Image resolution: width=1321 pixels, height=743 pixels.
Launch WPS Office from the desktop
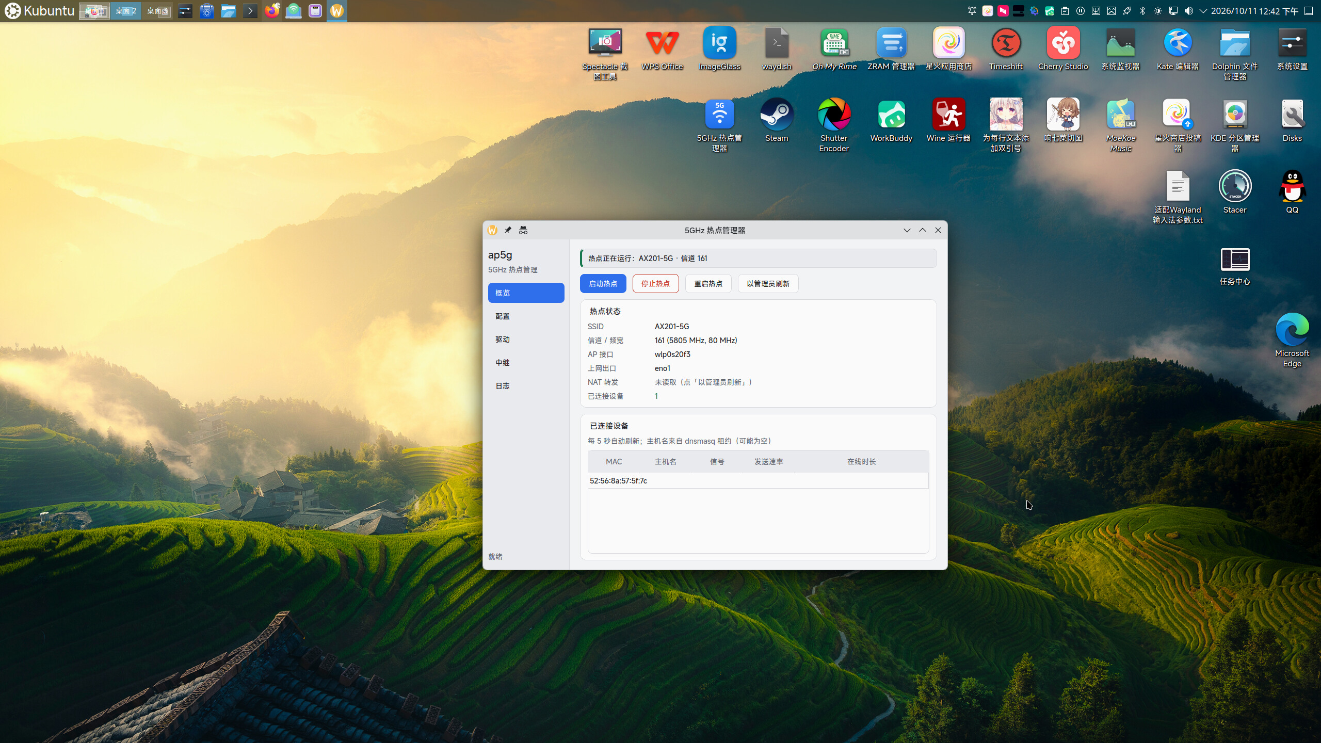coord(662,49)
